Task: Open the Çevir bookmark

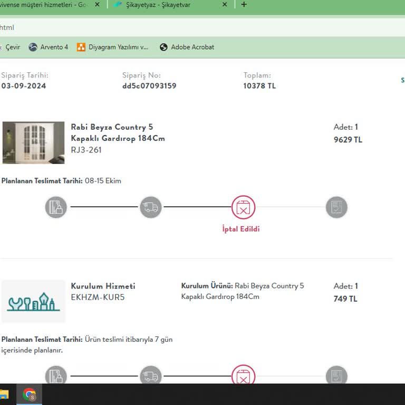Action: [x=11, y=47]
